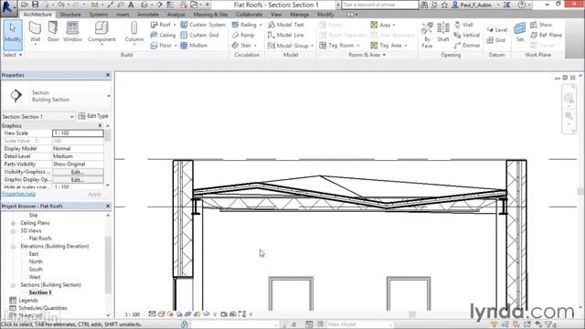Pick the Stair tool

pyautogui.click(x=244, y=46)
